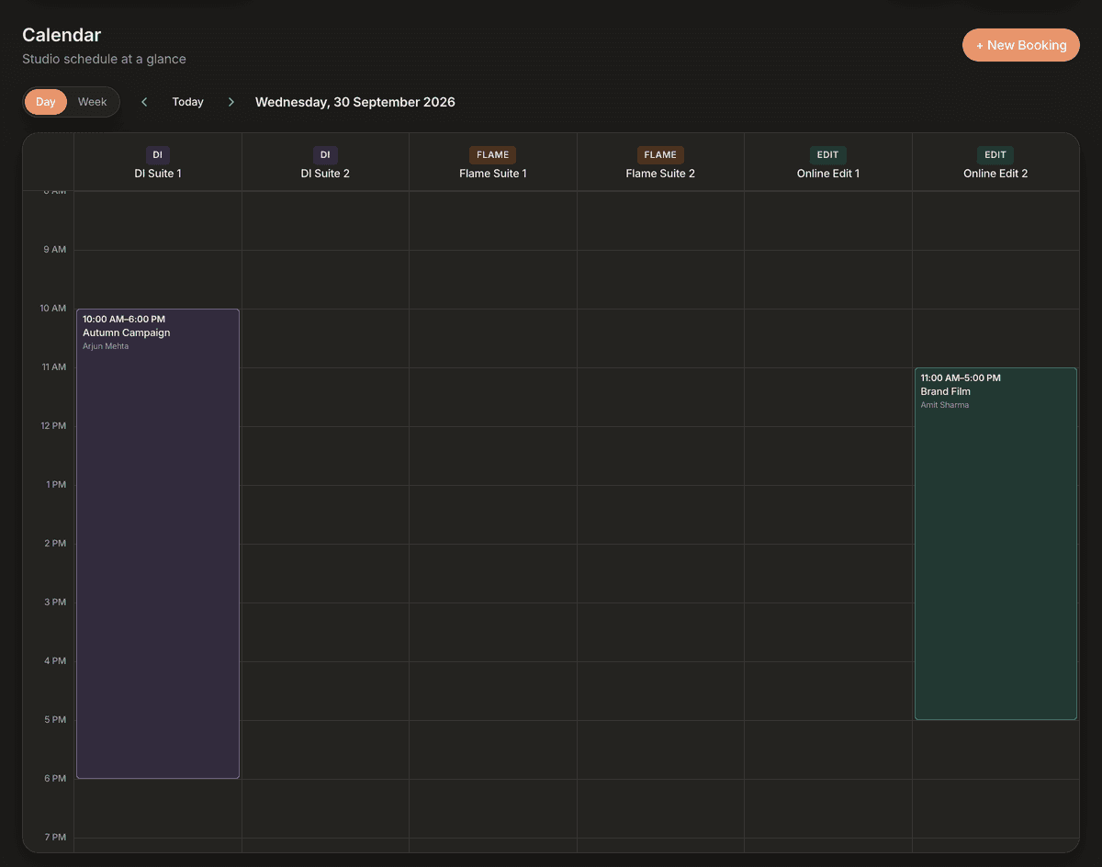Click the date Wednesday, 30 September 2026

pyautogui.click(x=355, y=102)
